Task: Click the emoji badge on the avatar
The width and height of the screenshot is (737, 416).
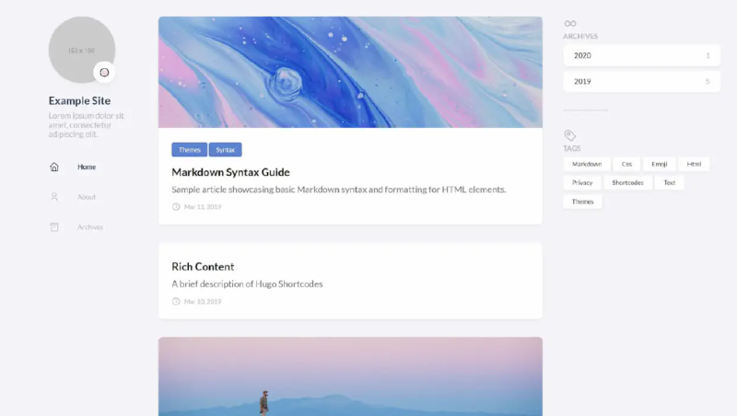Action: pos(104,73)
